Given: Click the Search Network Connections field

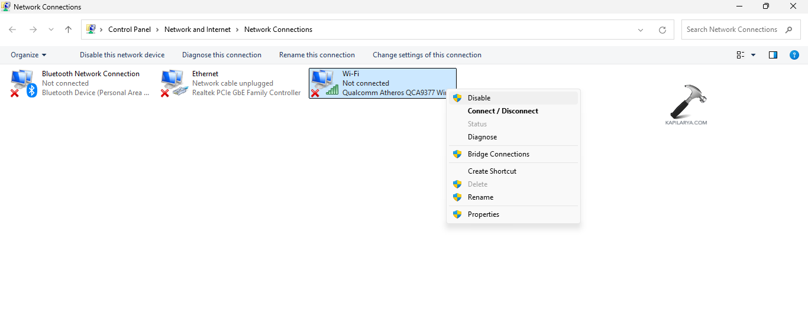Looking at the screenshot, I should coord(731,30).
